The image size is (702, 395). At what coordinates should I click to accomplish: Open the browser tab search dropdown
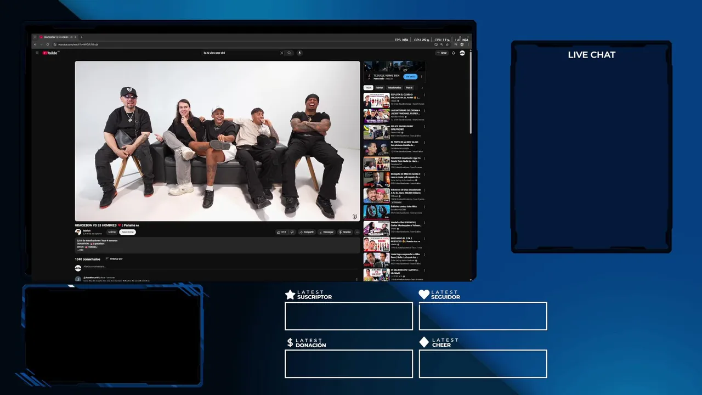coord(35,37)
